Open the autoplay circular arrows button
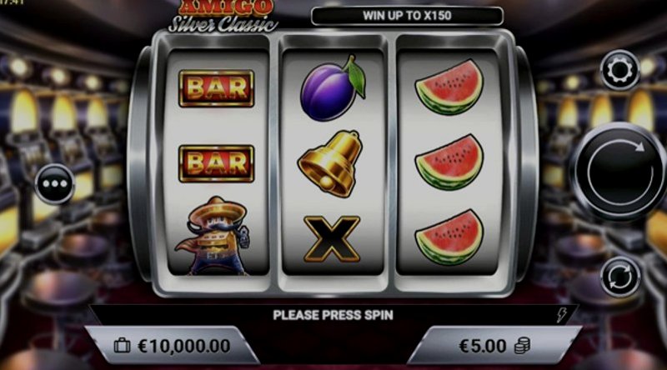 (620, 277)
